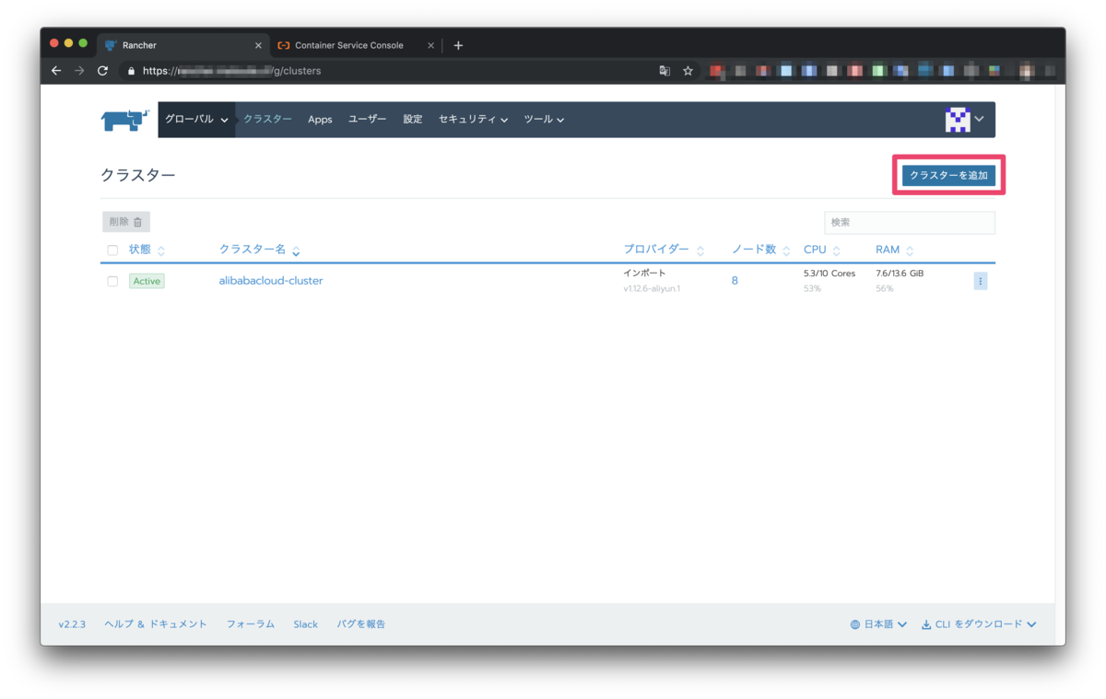Sort by RAM column arrows
This screenshot has width=1106, height=699.
[910, 250]
